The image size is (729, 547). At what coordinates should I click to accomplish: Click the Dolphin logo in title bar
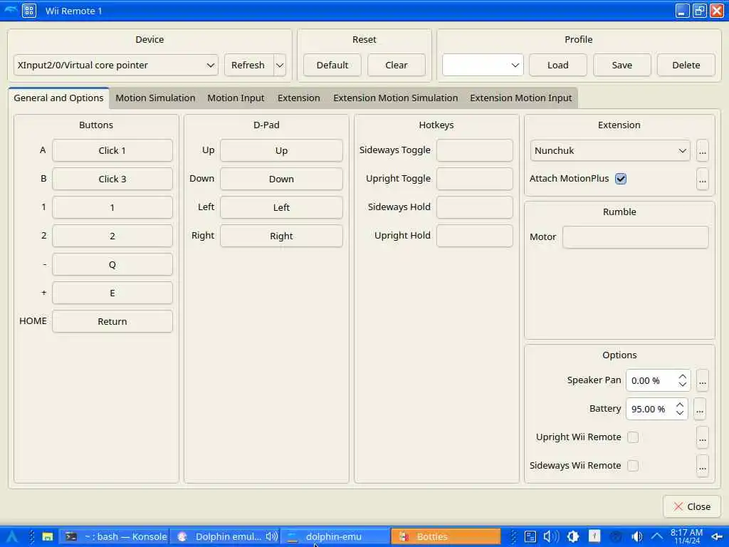click(10, 10)
